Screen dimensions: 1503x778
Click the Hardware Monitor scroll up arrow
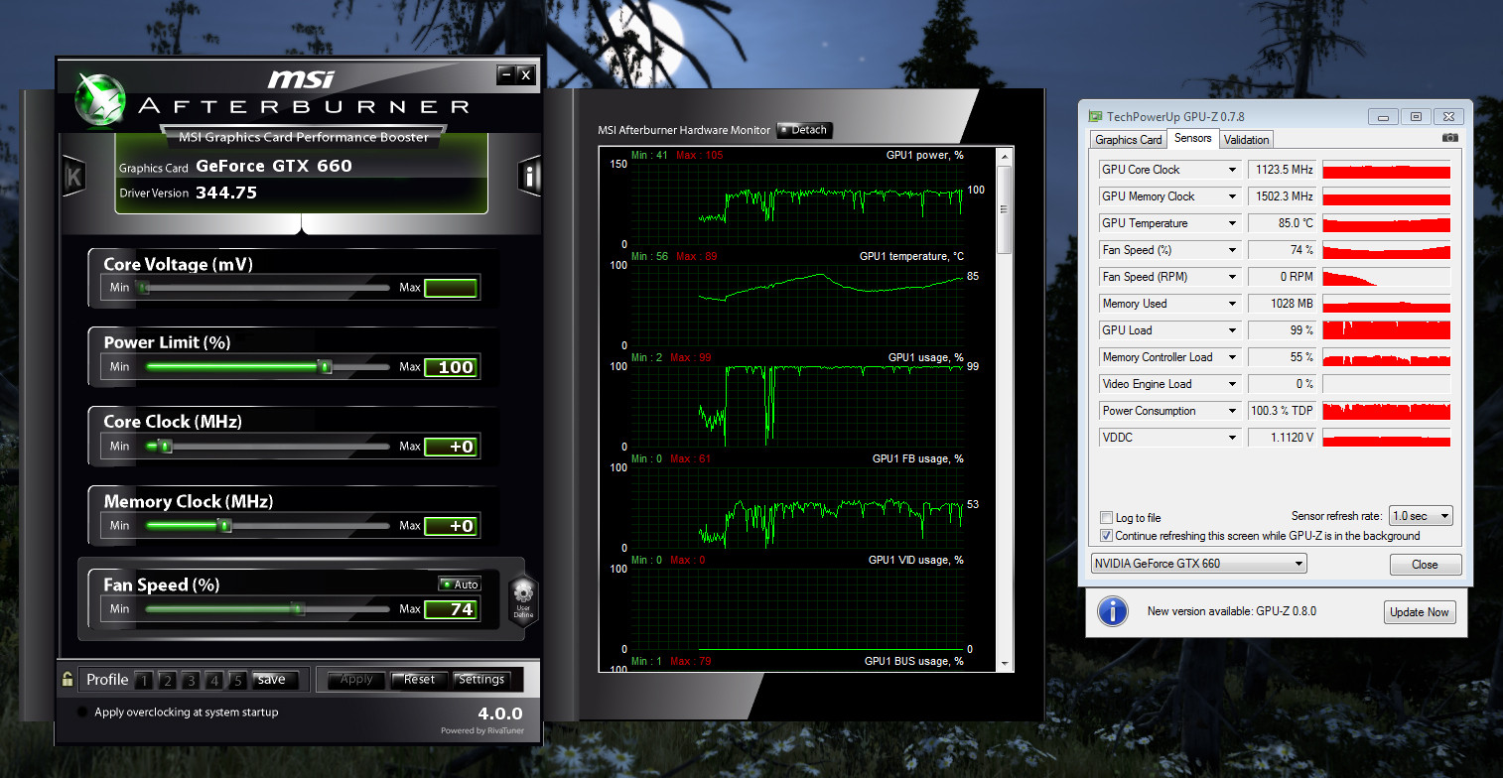click(1004, 156)
